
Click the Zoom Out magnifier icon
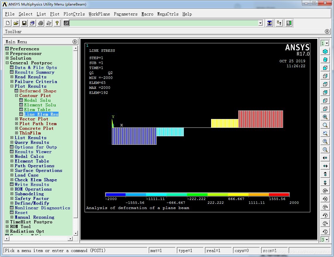coord(325,150)
